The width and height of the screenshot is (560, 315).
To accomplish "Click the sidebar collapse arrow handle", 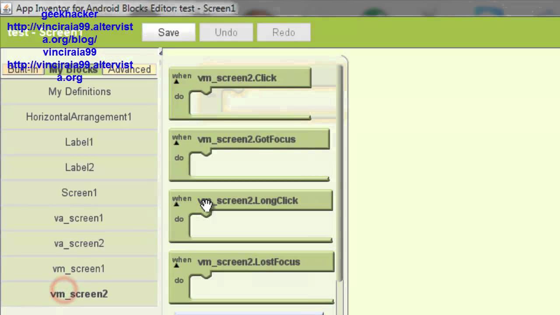I will [x=161, y=52].
